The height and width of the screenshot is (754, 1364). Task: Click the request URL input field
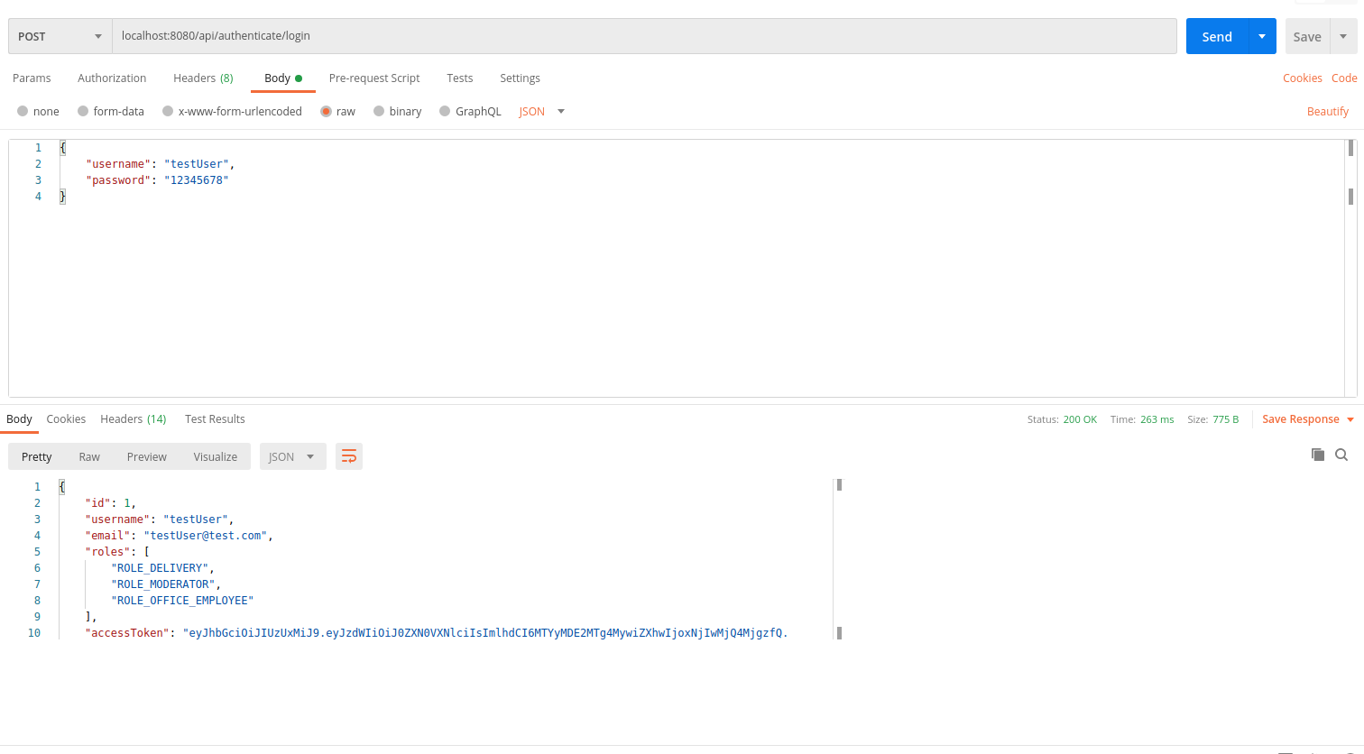click(644, 36)
